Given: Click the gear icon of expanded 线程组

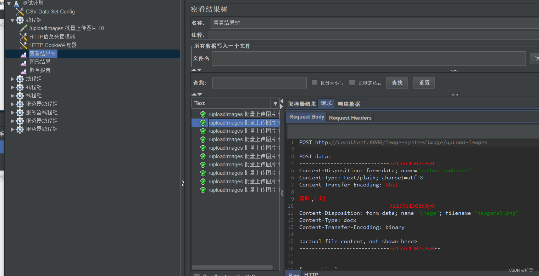Looking at the screenshot, I should click(20, 20).
